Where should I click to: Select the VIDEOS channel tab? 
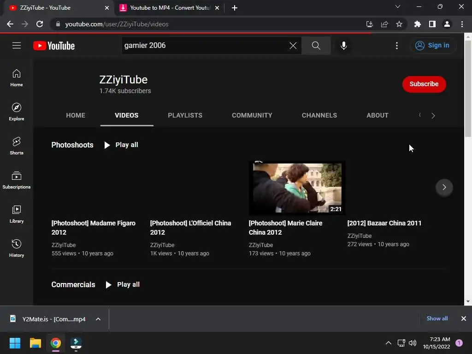pyautogui.click(x=127, y=115)
